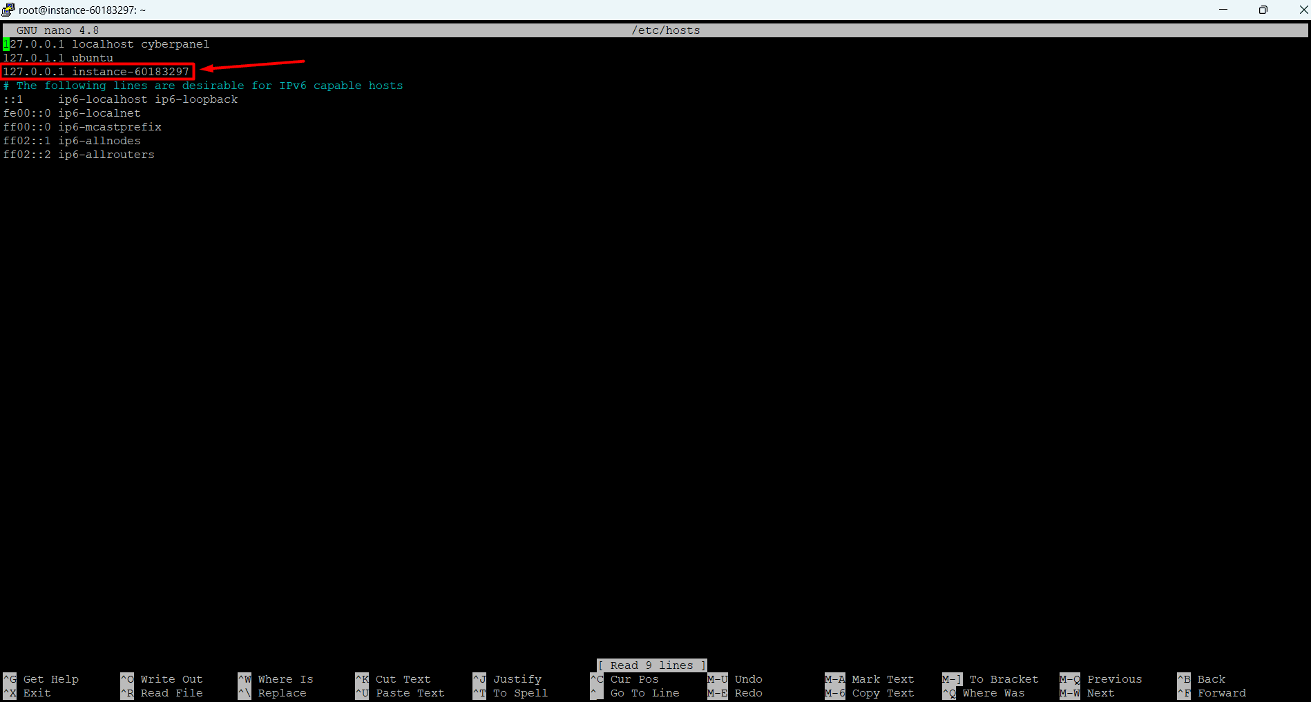The height and width of the screenshot is (702, 1311).
Task: Minimize the terminal window
Action: (x=1223, y=10)
